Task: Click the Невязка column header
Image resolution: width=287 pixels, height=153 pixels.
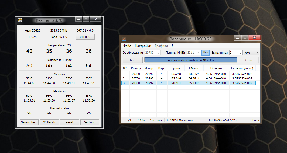Action: pos(216,68)
